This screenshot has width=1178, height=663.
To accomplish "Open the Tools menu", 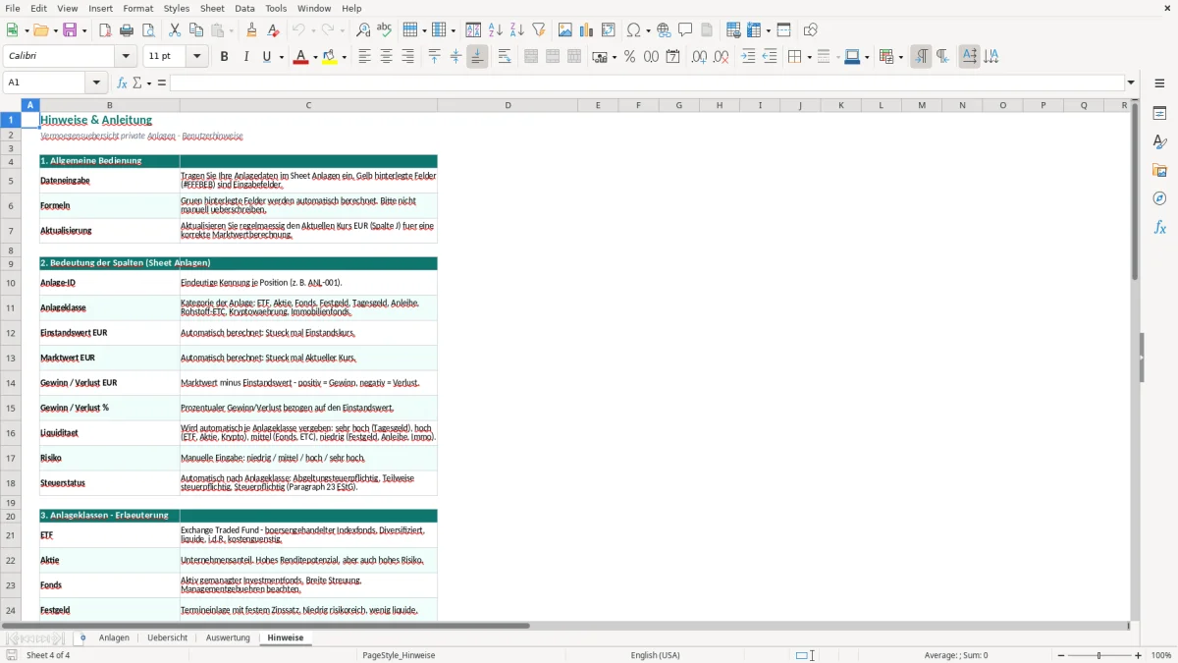I will (x=276, y=8).
